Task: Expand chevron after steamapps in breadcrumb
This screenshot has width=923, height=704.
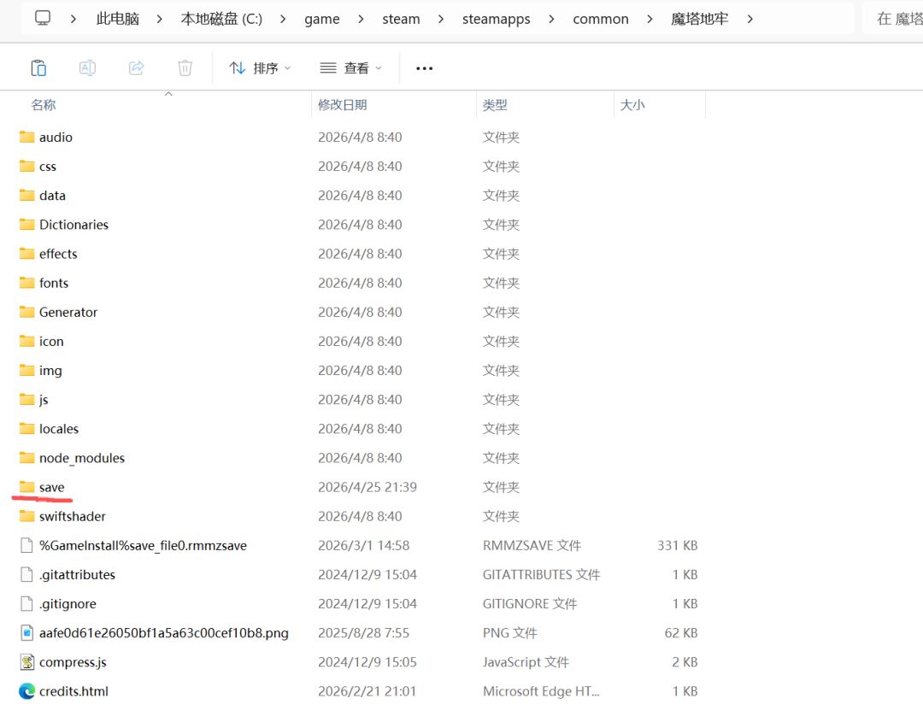Action: pyautogui.click(x=551, y=19)
